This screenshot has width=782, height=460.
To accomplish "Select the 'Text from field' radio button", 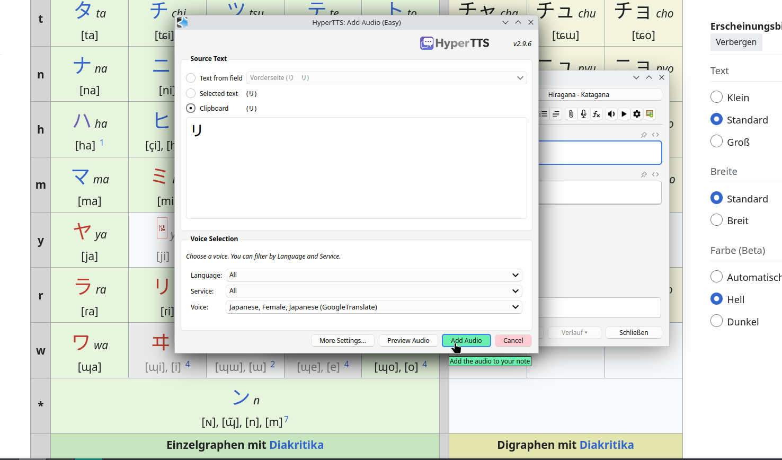I will (191, 78).
